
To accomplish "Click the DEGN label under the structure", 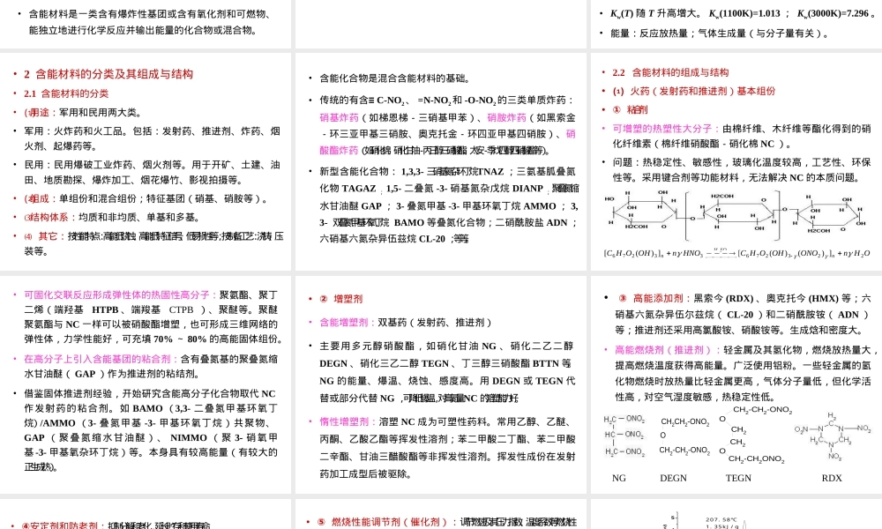I will pos(673,479).
